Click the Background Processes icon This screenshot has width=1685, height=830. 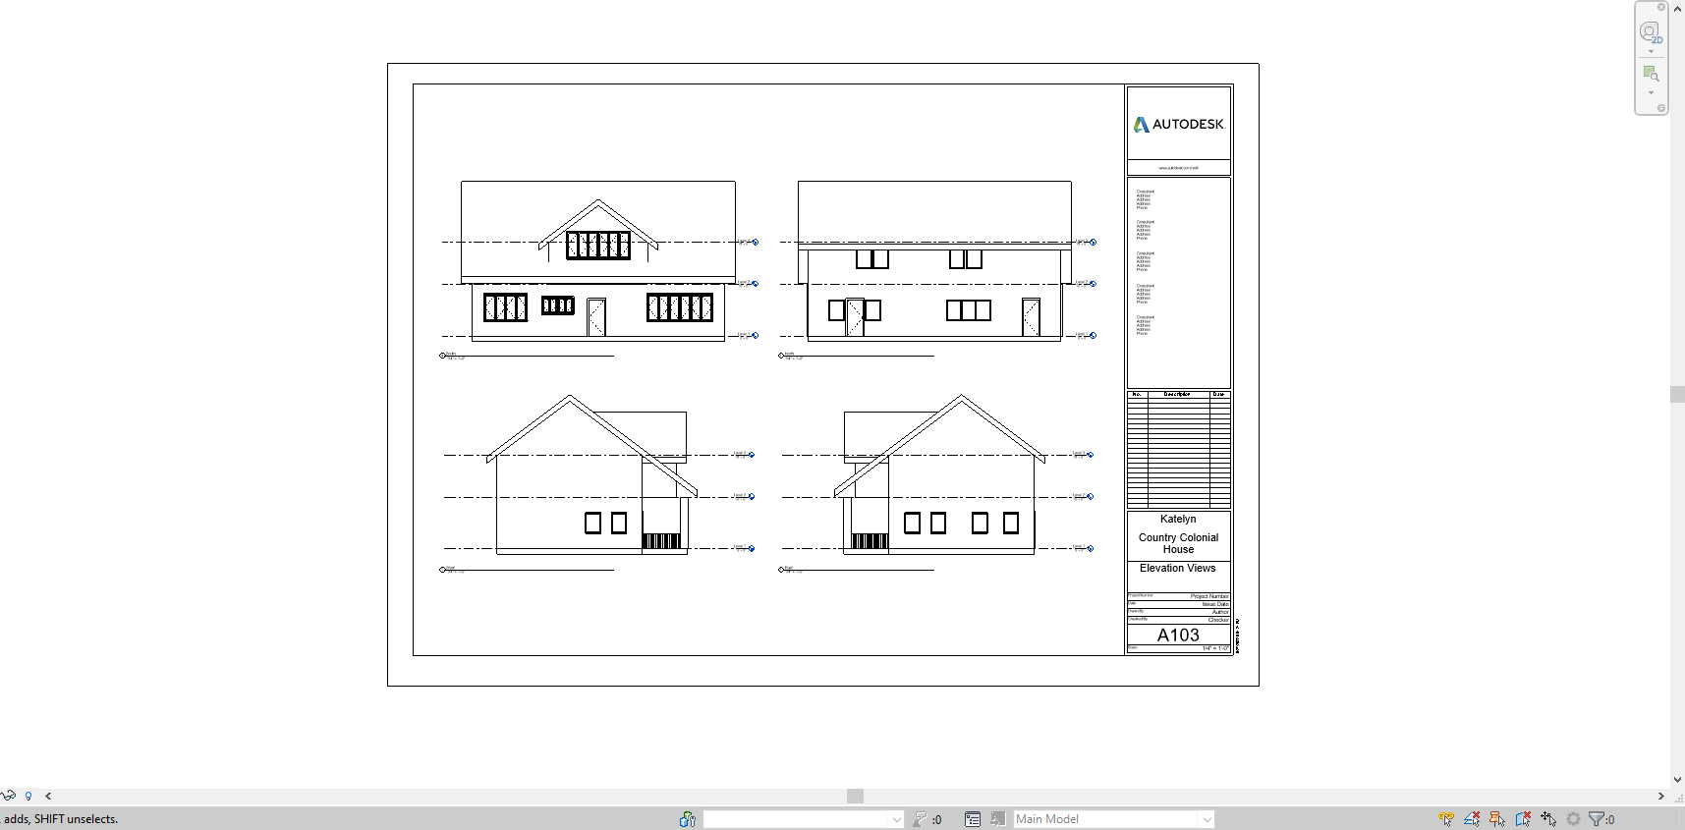pos(1573,819)
